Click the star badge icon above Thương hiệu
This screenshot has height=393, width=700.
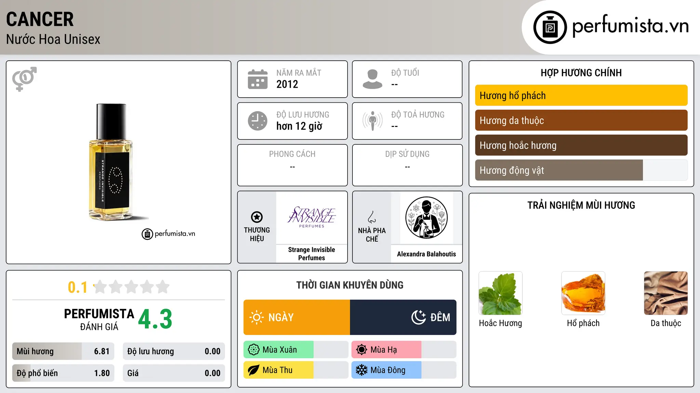tap(257, 217)
